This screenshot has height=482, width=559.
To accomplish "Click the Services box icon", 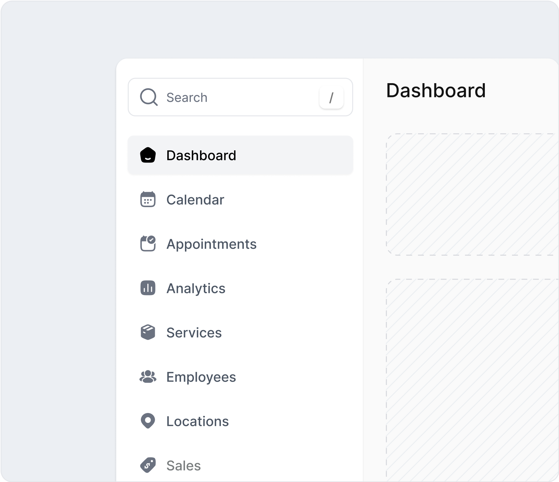I will (148, 332).
